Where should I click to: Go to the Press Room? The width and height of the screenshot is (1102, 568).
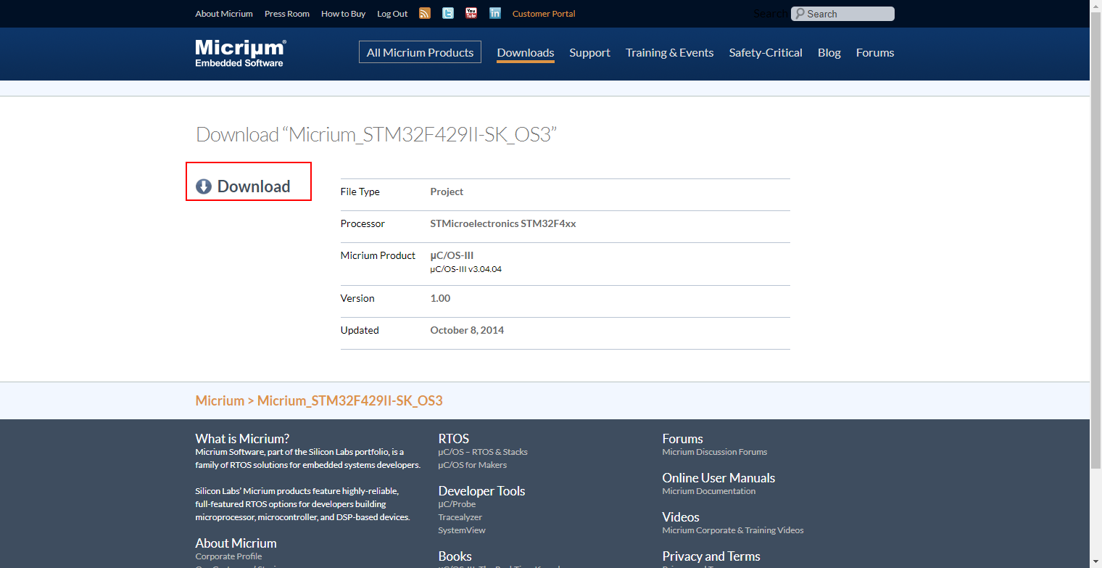pos(287,14)
